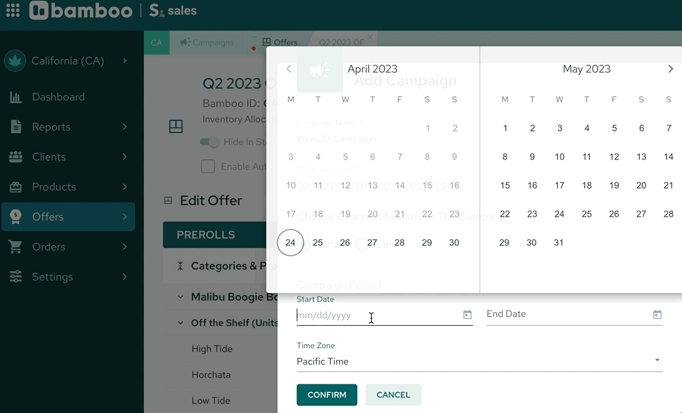Open Dashboard in sidebar
682x413 pixels.
[58, 97]
